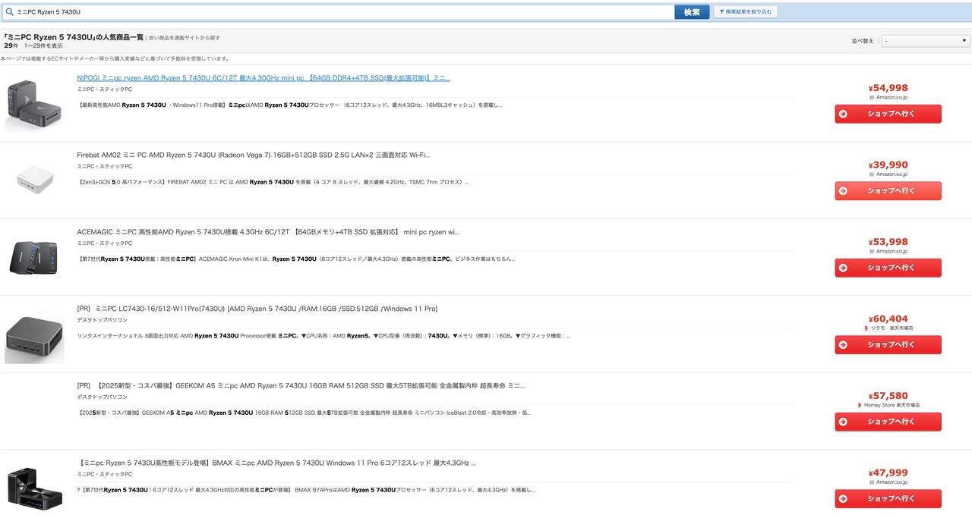This screenshot has height=518, width=972.
Task: Open the ACEMAGIC mini PC product title
Action: pos(267,232)
